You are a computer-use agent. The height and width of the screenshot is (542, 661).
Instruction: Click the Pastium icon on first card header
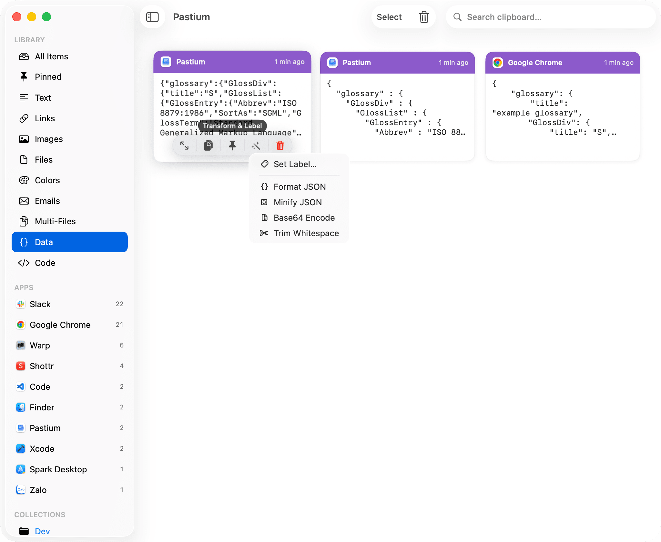[x=166, y=62]
